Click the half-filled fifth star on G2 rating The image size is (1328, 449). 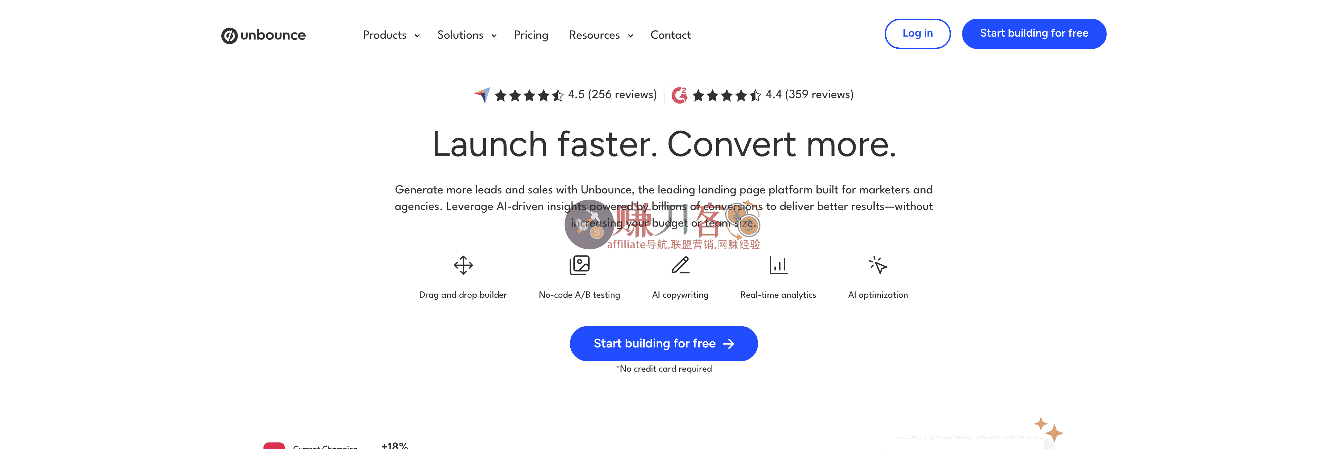click(x=755, y=94)
